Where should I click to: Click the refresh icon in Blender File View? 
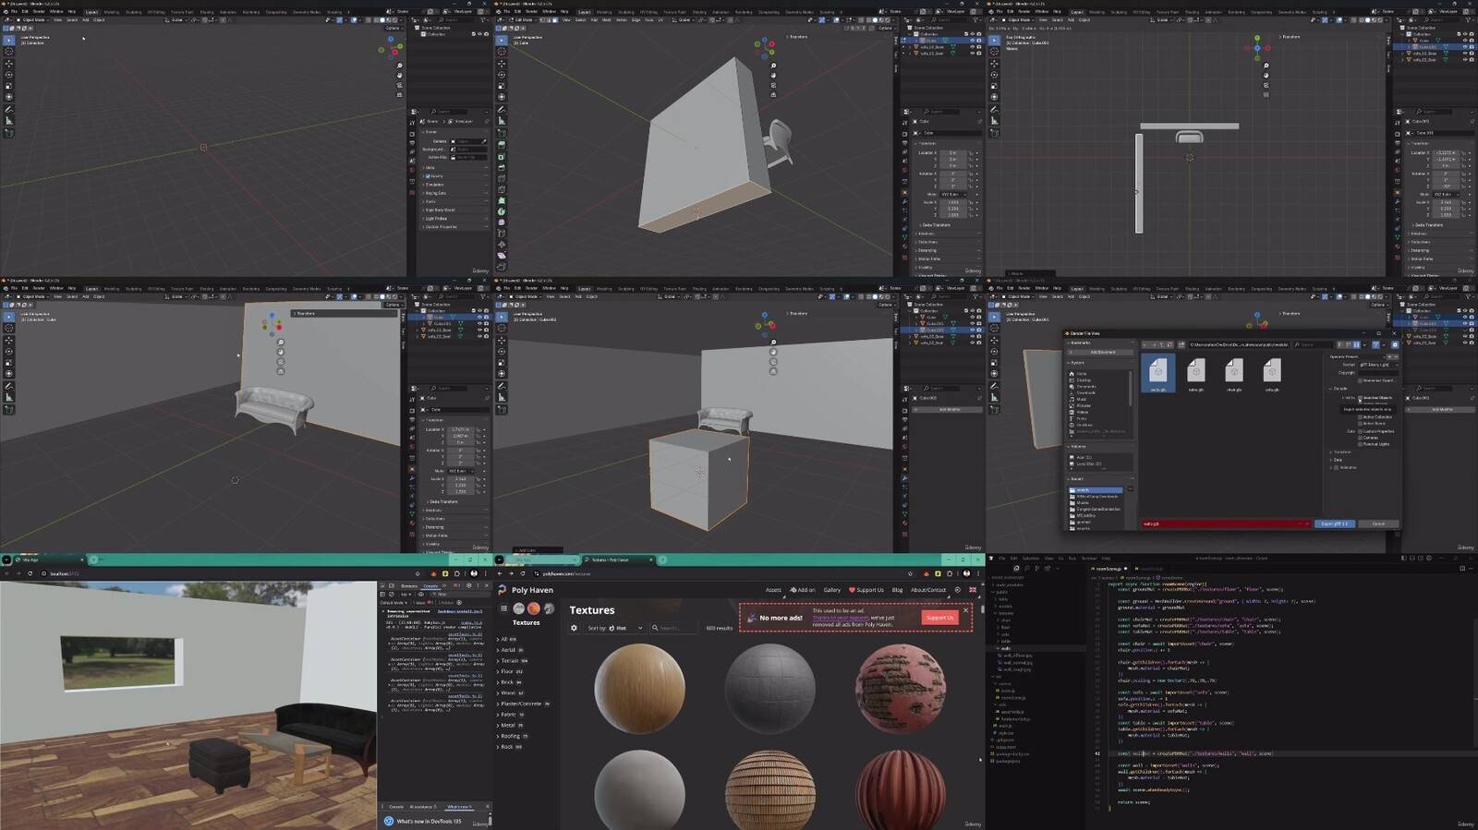click(1170, 344)
